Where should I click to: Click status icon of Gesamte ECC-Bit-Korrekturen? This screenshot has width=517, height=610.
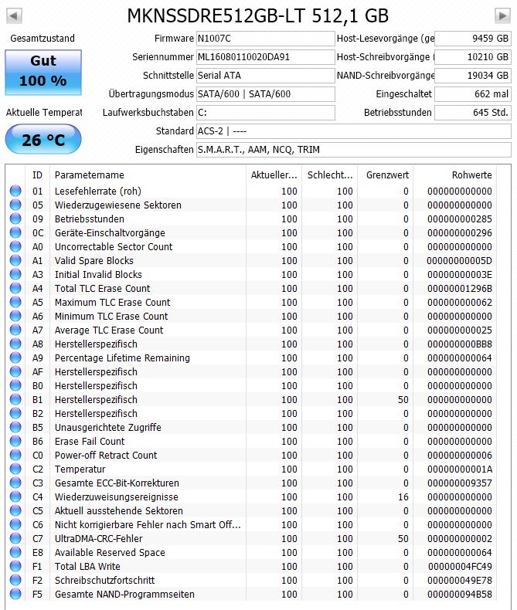tap(15, 483)
